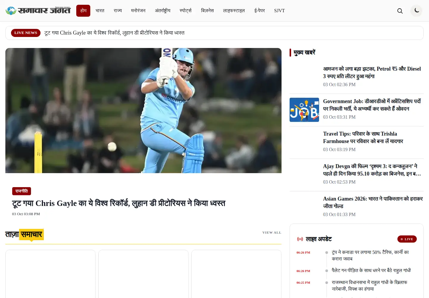Image resolution: width=429 pixels, height=298 pixels.
Task: Open the ई-पेपर link
Action: coord(259,11)
